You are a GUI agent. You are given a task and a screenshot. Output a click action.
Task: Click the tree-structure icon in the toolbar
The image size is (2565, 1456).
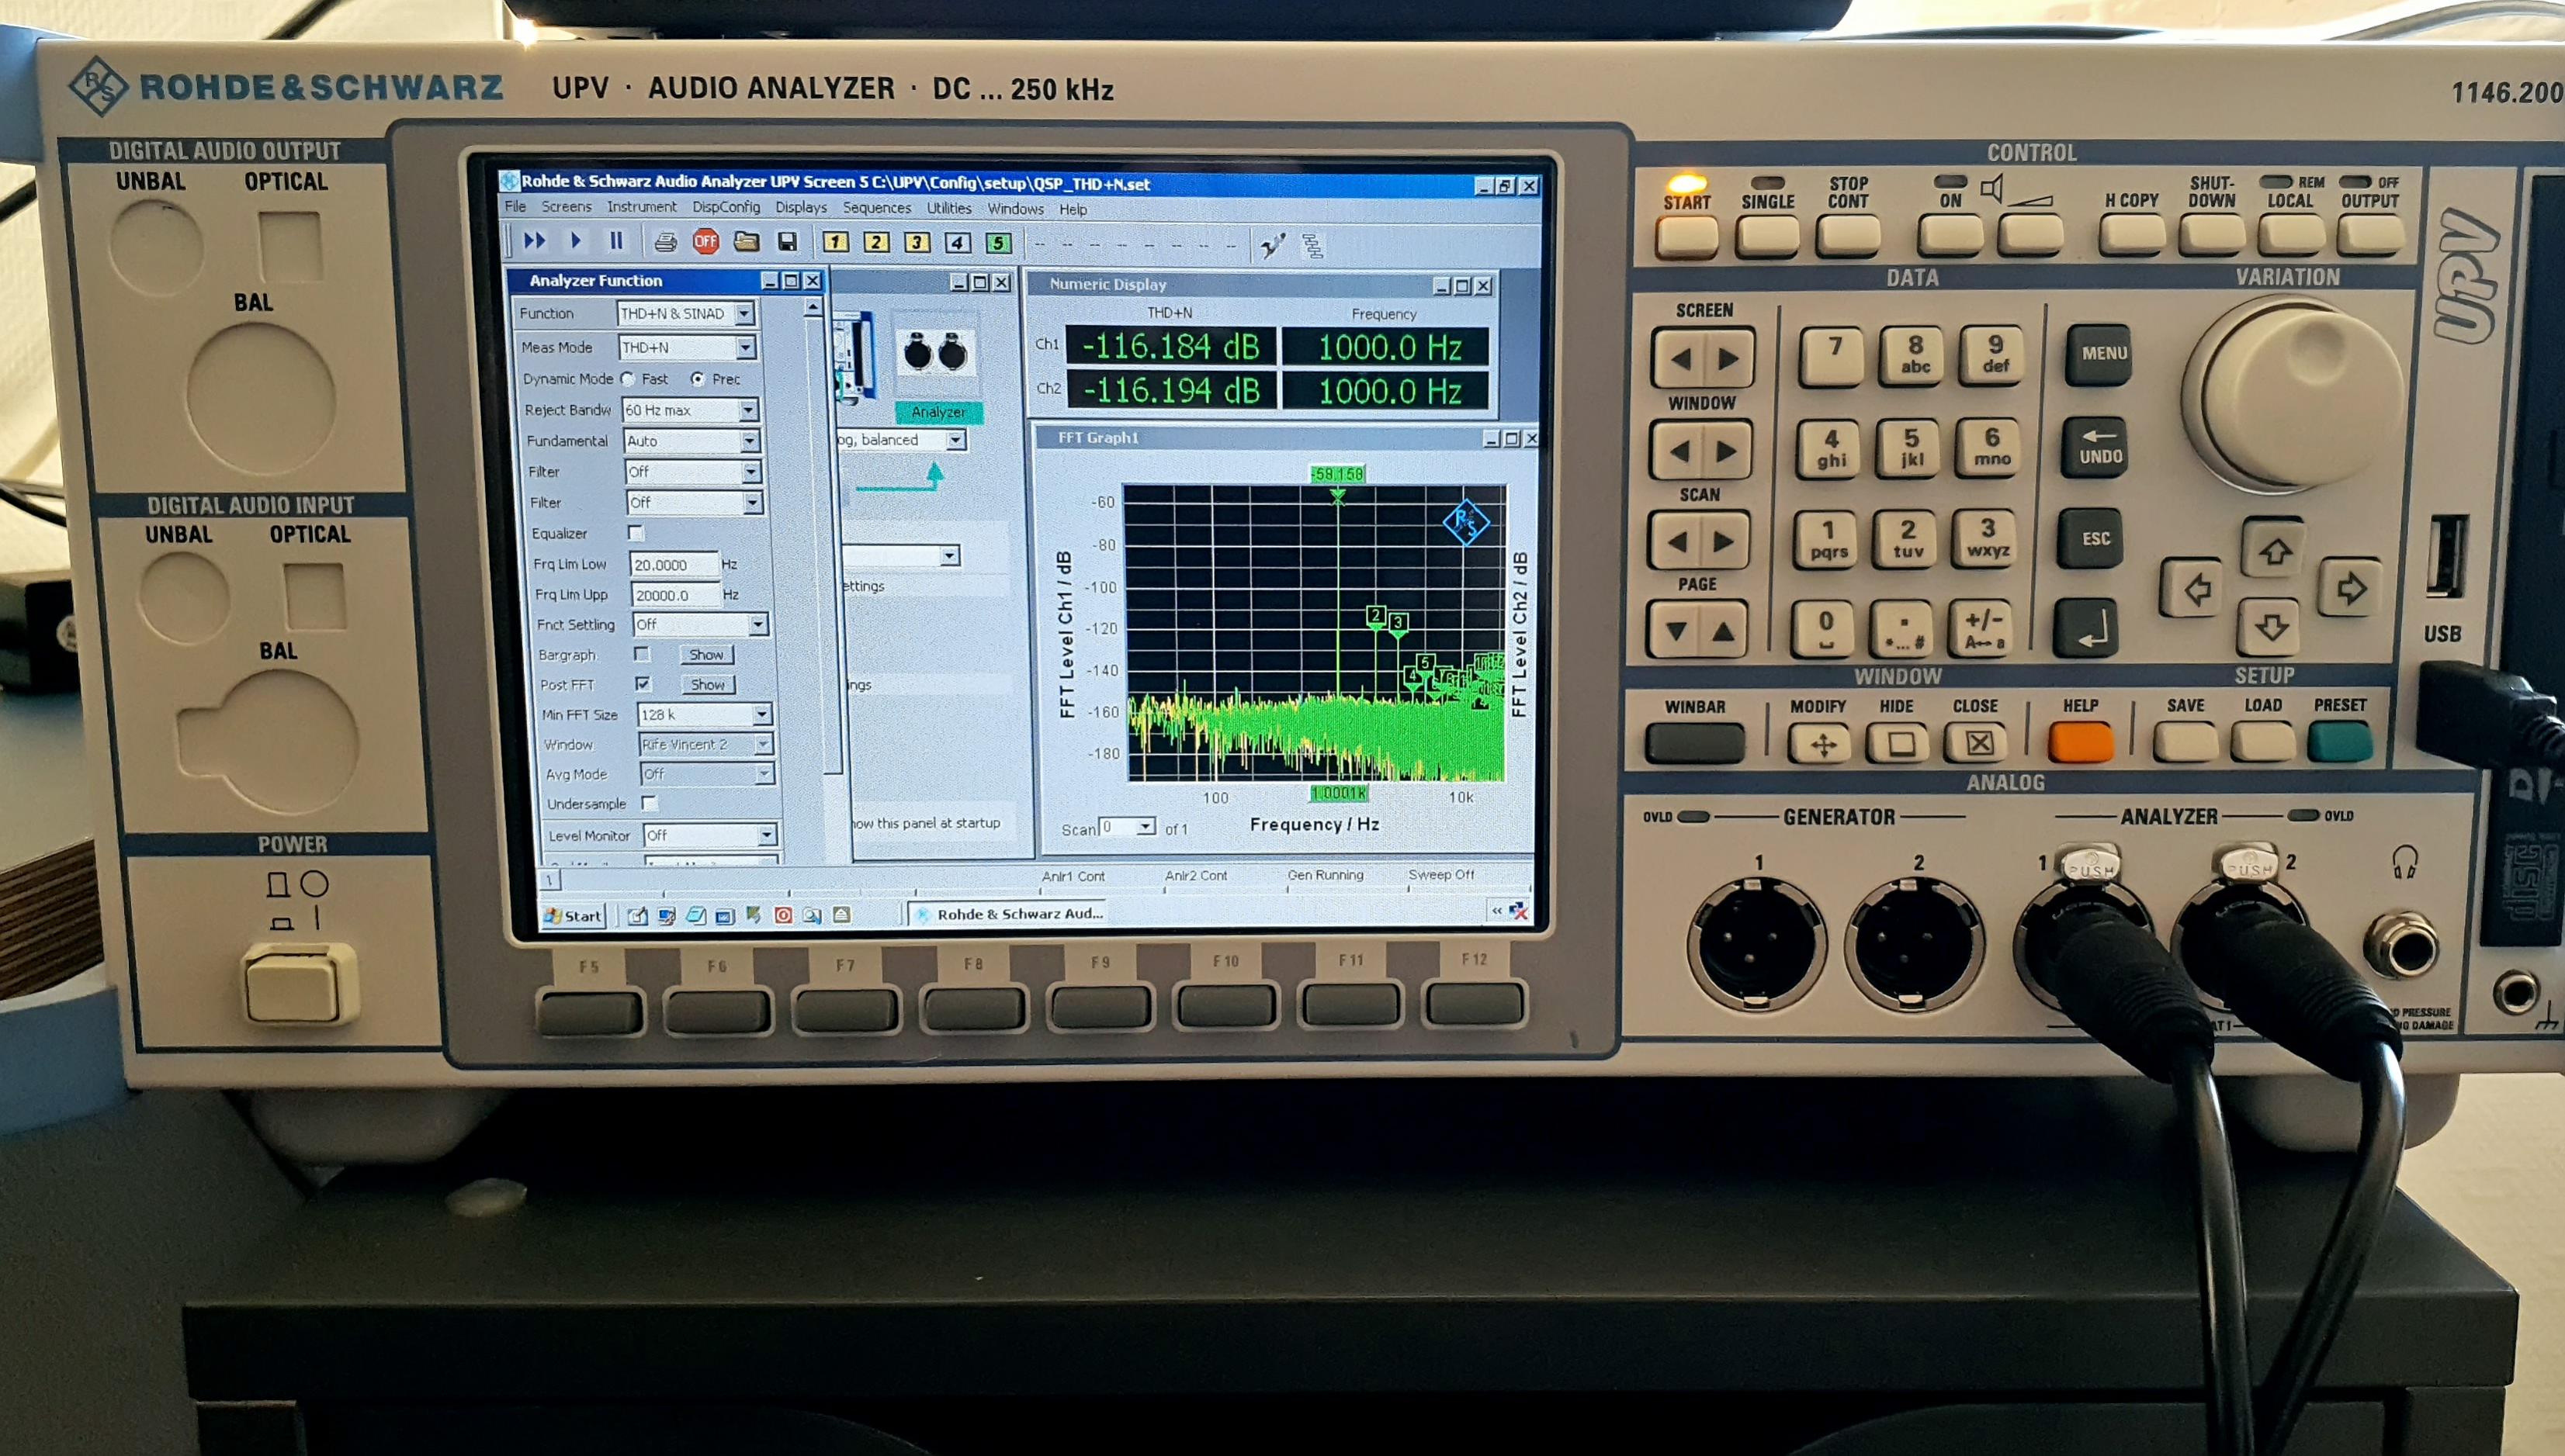(1312, 245)
